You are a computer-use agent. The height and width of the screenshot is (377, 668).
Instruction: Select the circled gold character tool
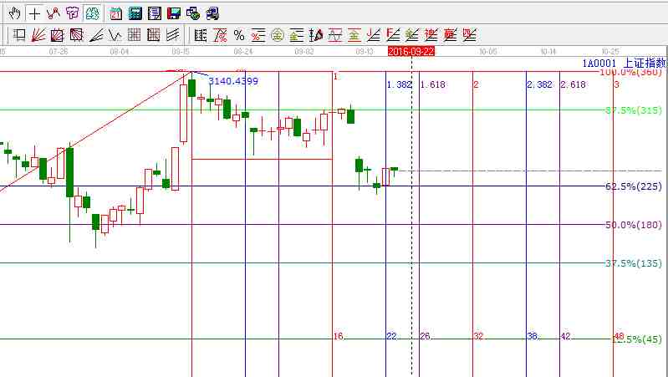278,35
